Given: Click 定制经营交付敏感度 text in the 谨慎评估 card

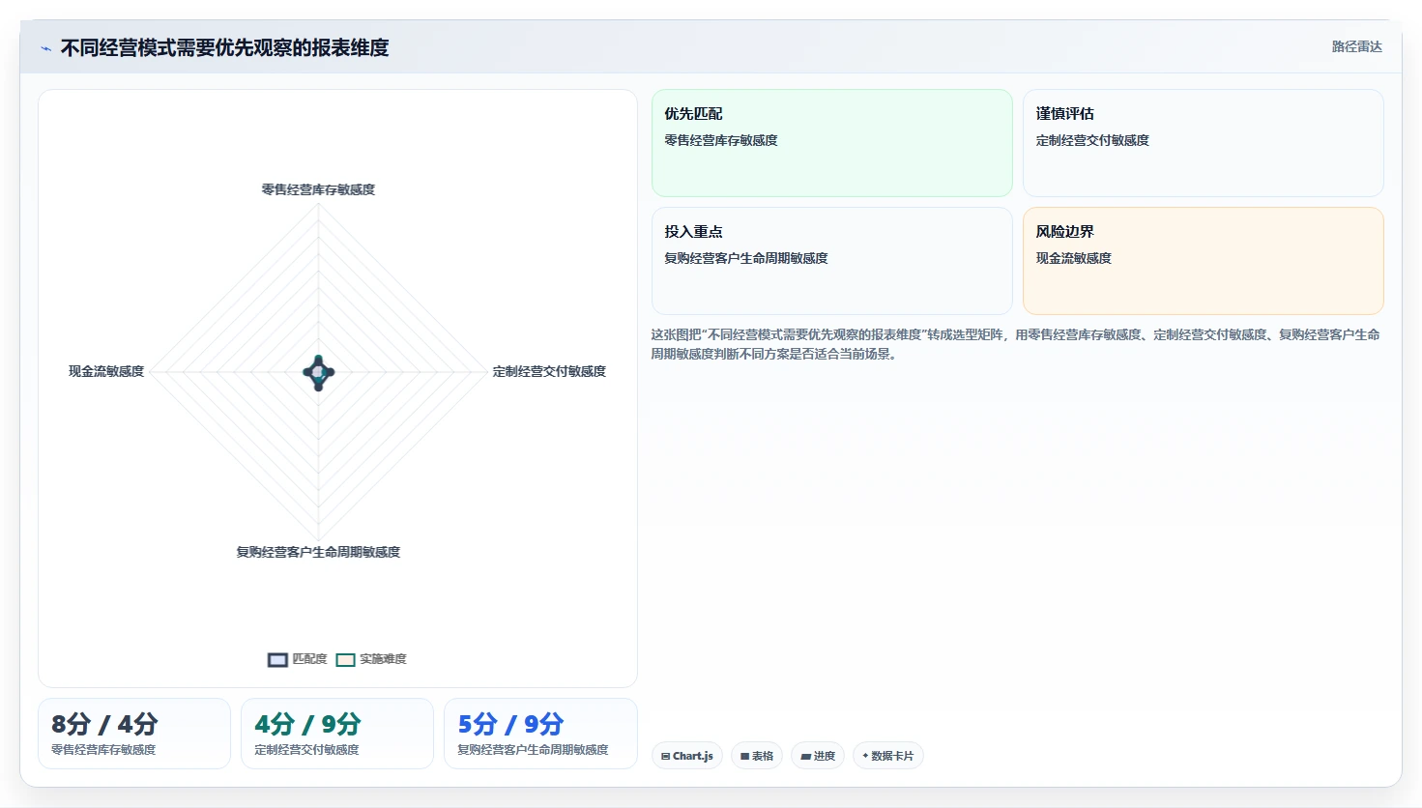Looking at the screenshot, I should 1092,140.
